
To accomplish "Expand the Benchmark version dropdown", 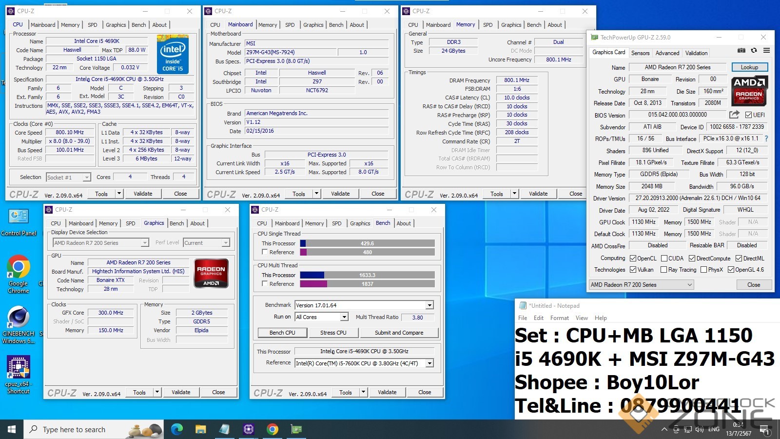I will pos(429,305).
